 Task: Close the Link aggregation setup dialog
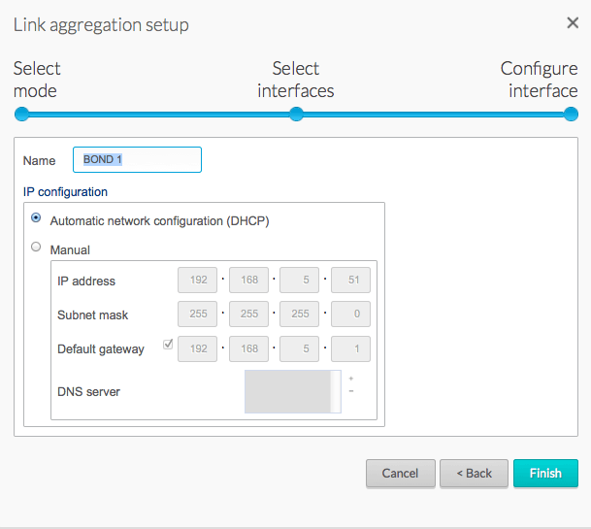coord(573,23)
